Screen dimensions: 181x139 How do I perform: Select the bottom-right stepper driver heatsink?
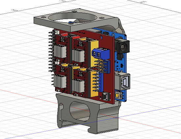click(x=78, y=86)
